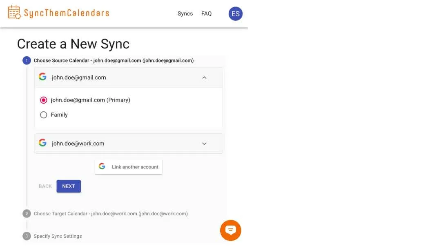441x248 pixels.
Task: Collapse the john.doe@gmail.com account panel
Action: 204,77
